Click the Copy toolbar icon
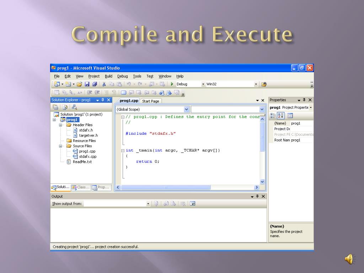This screenshot has height=273, width=364. (112, 84)
